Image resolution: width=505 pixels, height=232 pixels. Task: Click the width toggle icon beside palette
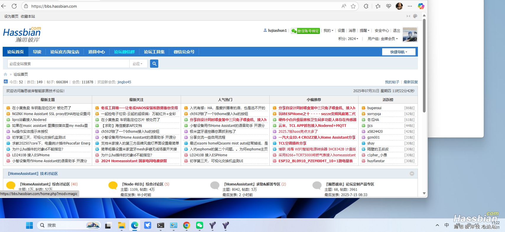tap(408, 16)
